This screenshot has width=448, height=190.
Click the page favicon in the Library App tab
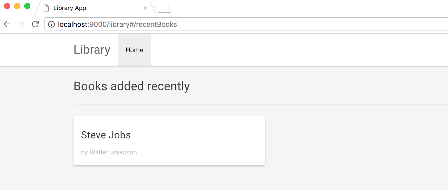coord(46,8)
